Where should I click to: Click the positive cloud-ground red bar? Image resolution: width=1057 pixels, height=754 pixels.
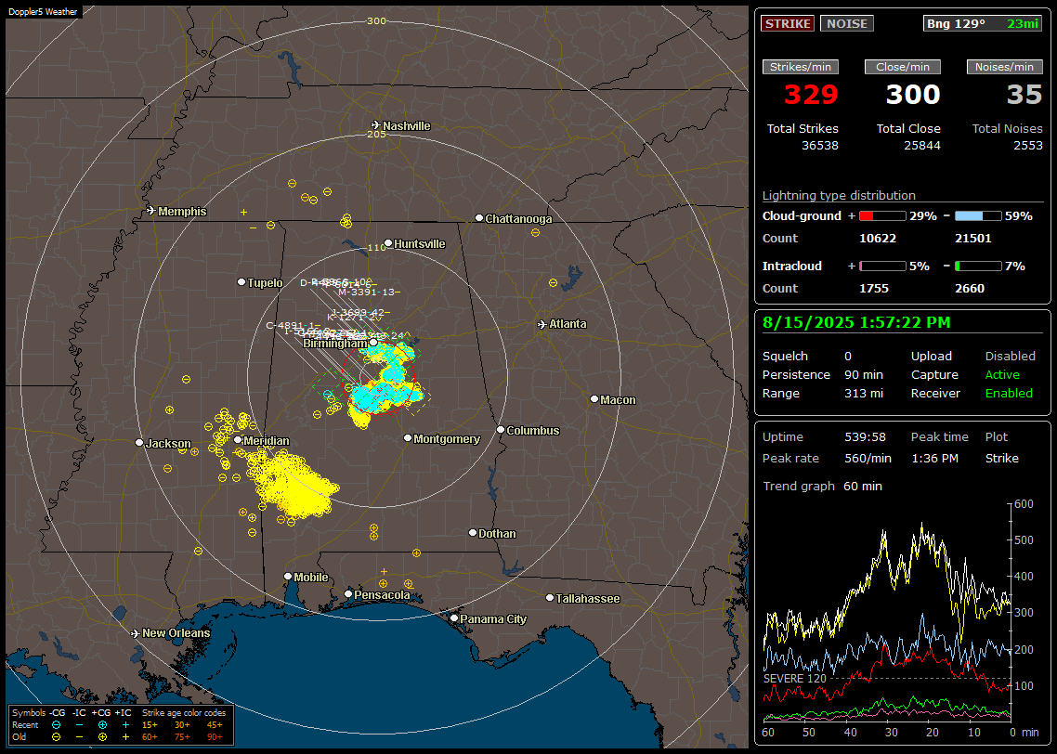[882, 216]
